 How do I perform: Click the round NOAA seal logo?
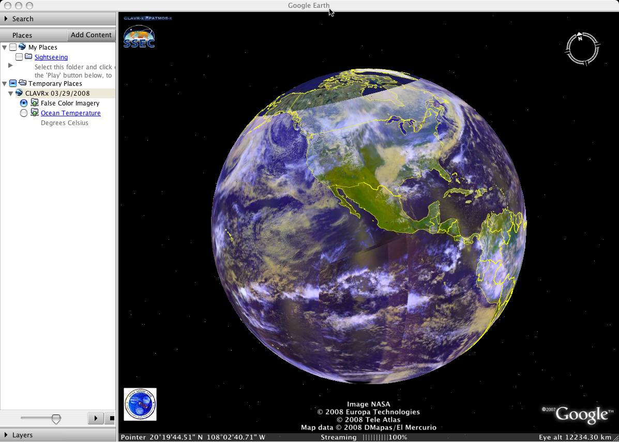click(x=140, y=404)
